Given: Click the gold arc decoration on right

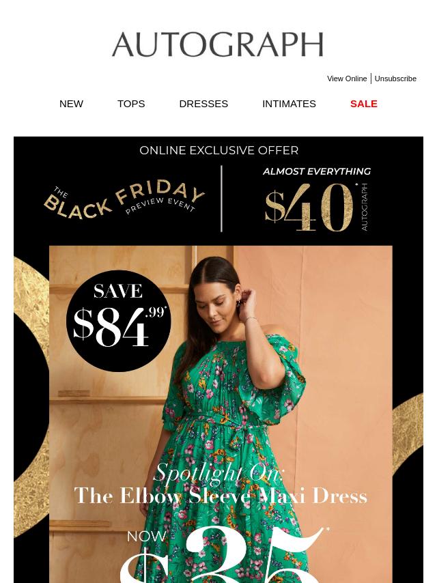Looking at the screenshot, I should [x=408, y=433].
